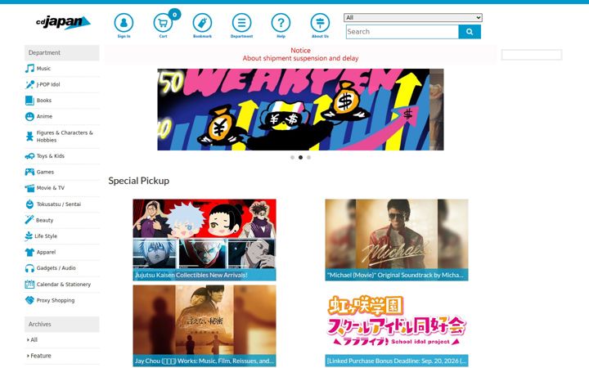589x368 pixels.
Task: Open the Archives All link
Action: pyautogui.click(x=32, y=339)
